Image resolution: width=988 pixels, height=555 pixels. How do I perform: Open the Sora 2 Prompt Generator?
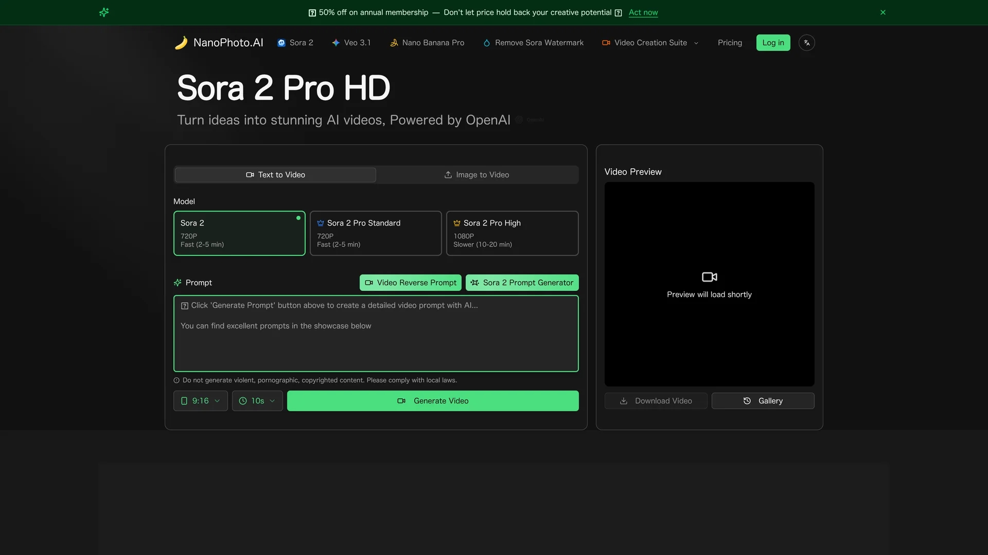tap(522, 283)
